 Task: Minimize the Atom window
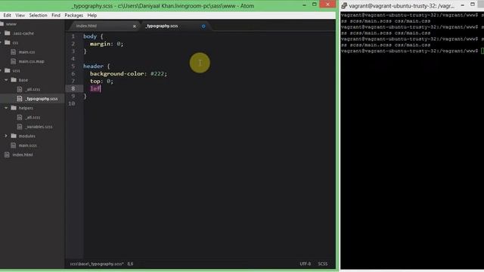(304, 5)
